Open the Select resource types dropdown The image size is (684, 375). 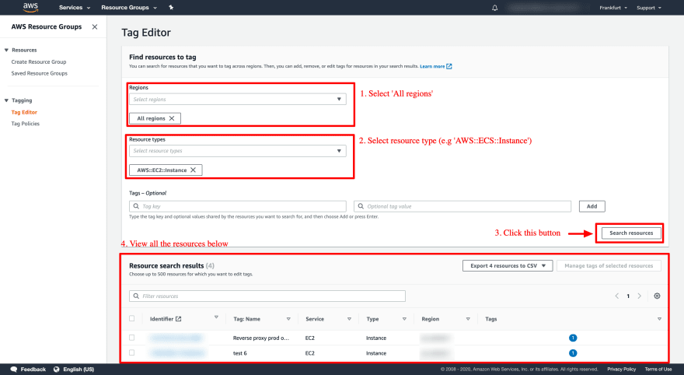[238, 151]
